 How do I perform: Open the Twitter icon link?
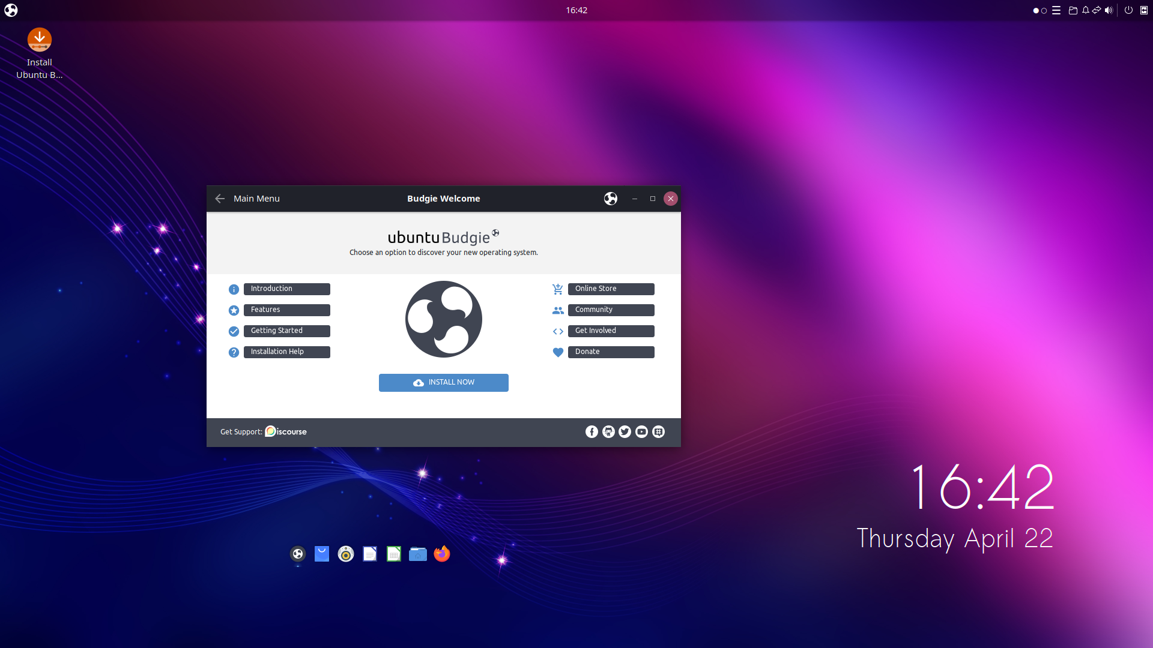coord(625,432)
